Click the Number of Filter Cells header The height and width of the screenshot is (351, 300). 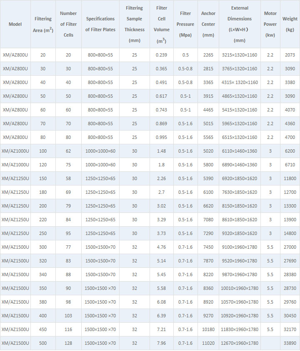[x=68, y=24]
